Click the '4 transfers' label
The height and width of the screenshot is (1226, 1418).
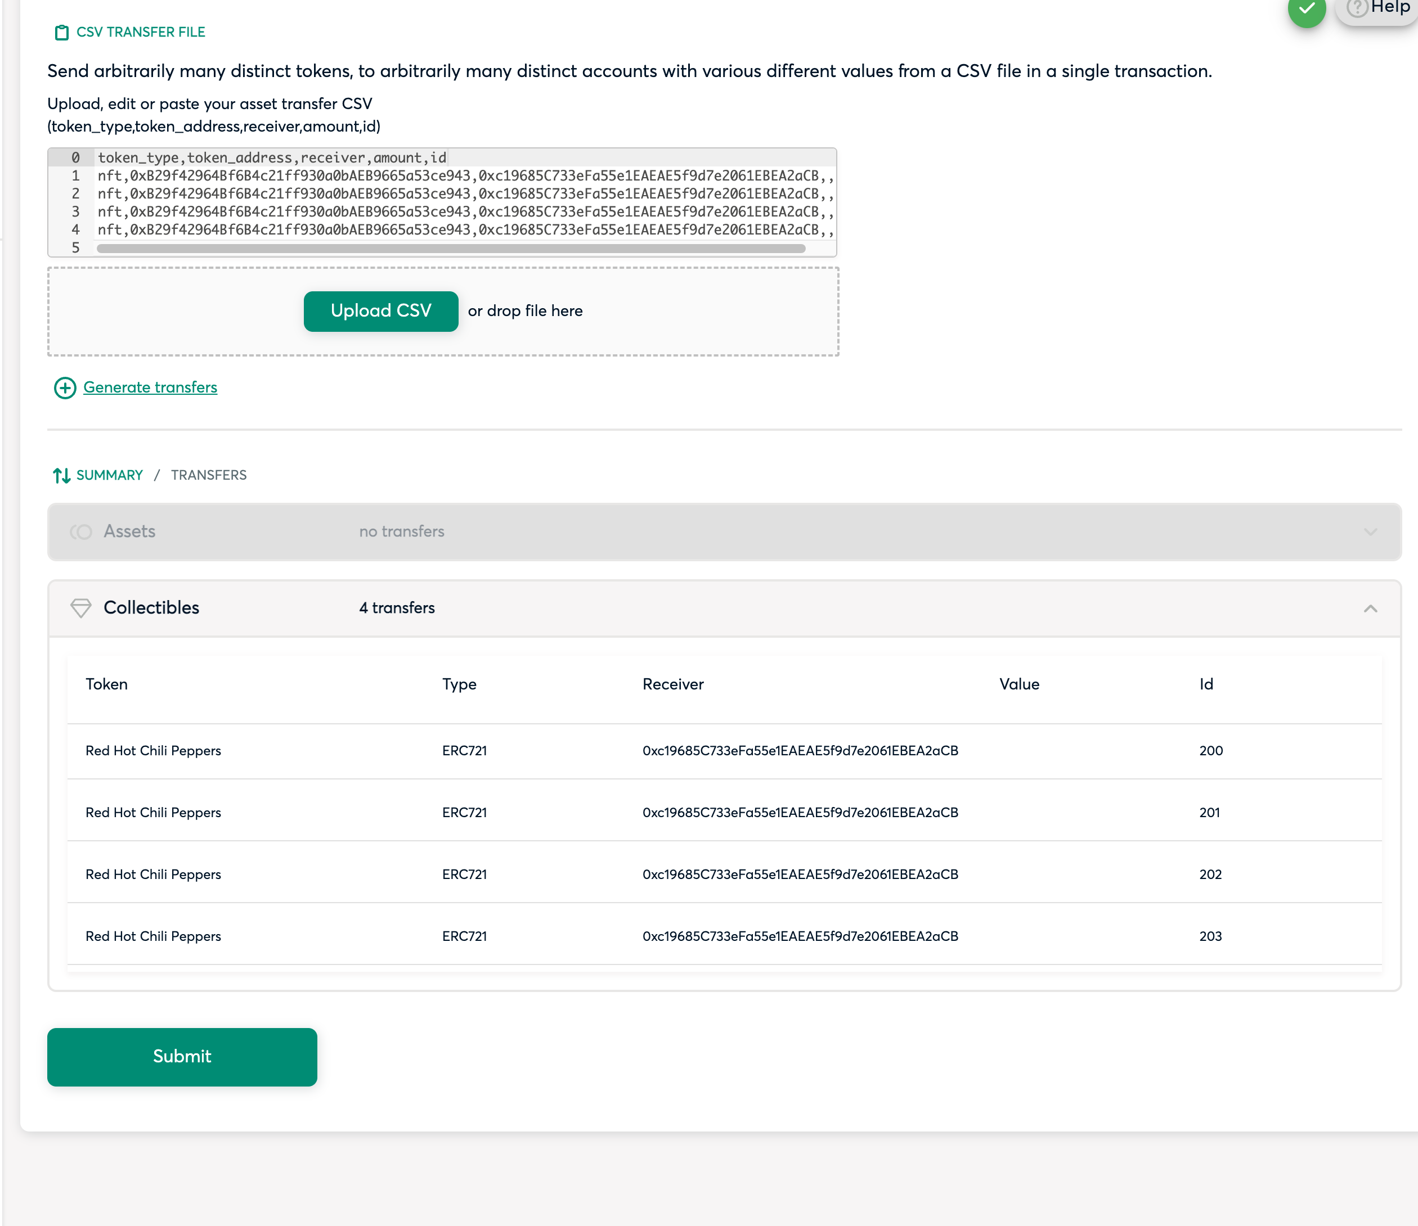[x=397, y=607]
